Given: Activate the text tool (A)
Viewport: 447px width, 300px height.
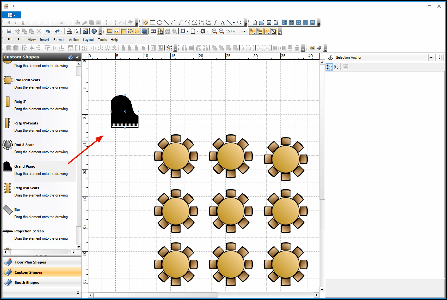Looking at the screenshot, I should (x=223, y=23).
